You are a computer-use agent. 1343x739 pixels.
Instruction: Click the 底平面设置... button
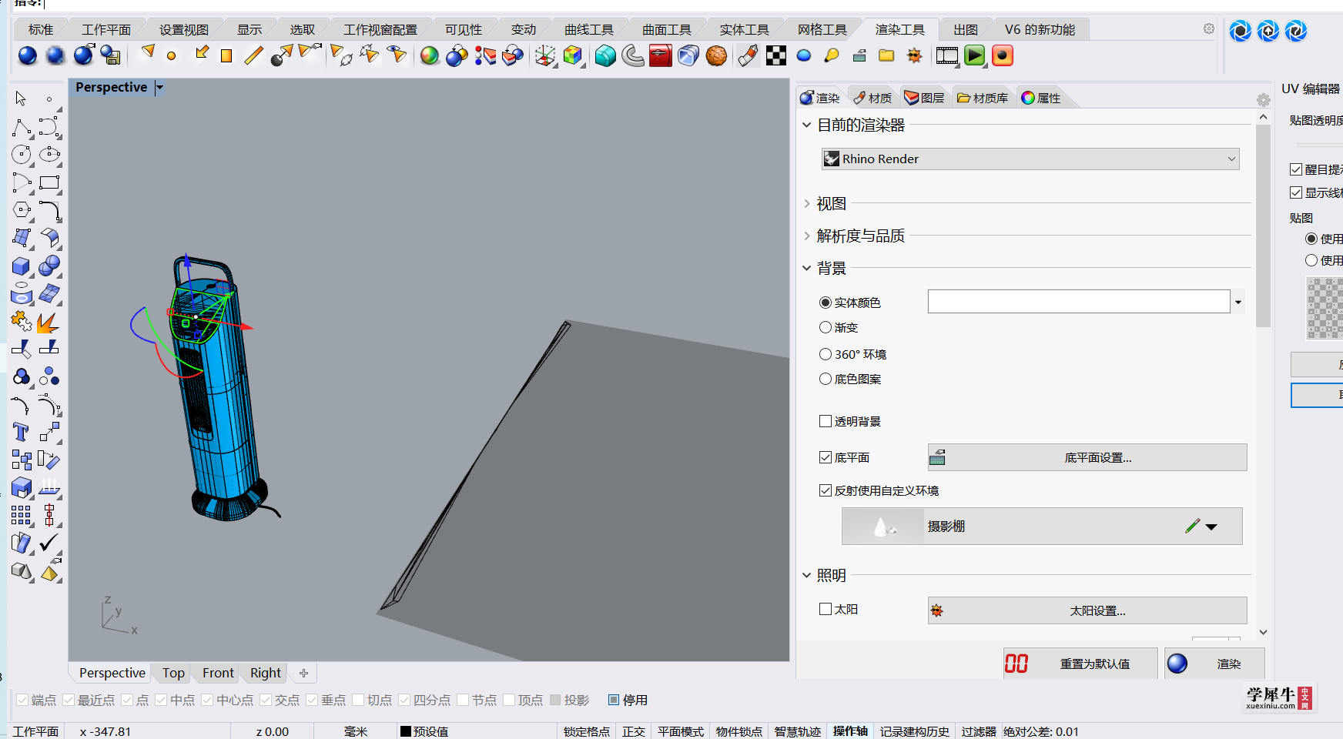tap(1087, 457)
